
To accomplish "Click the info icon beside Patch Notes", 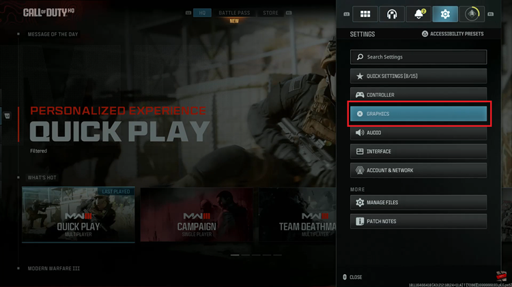I will point(360,222).
